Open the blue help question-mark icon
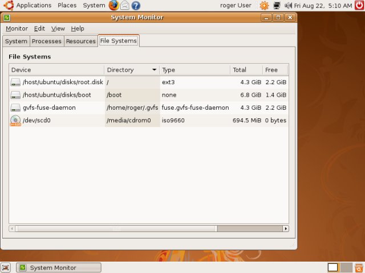The height and width of the screenshot is (273, 365). tap(136, 6)
